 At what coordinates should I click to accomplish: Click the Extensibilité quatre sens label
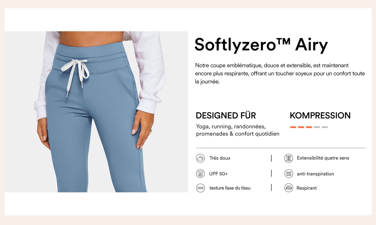323,158
